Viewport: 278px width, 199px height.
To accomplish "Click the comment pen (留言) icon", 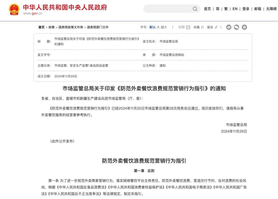I will pyautogui.click(x=216, y=27).
